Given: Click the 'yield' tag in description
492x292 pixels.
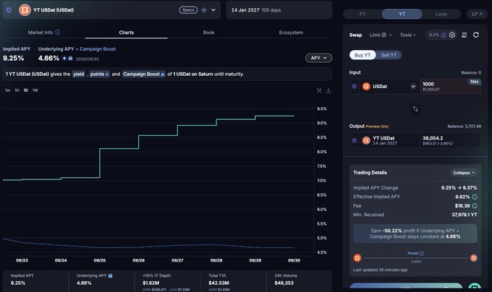Looking at the screenshot, I should pos(78,74).
